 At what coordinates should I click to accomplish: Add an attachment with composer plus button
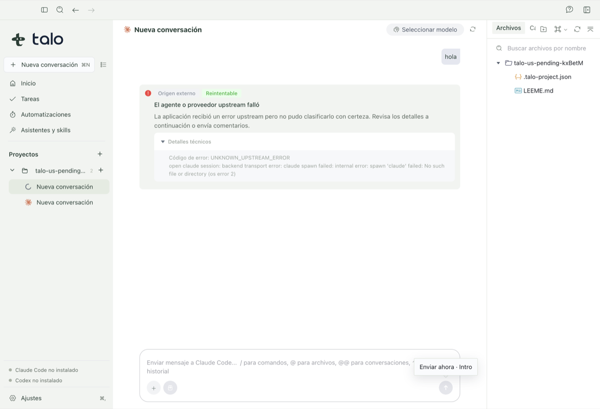154,388
